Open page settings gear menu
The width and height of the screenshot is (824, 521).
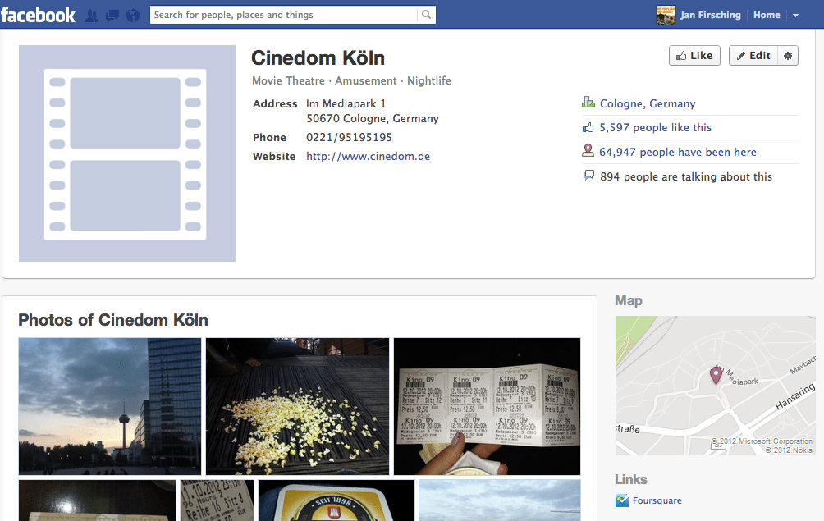[787, 55]
